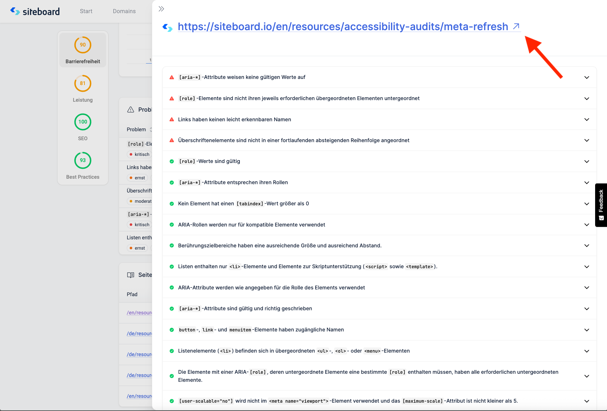The width and height of the screenshot is (607, 411).
Task: Expand '[role]-Werte sind gültig' chevron
Action: [587, 161]
